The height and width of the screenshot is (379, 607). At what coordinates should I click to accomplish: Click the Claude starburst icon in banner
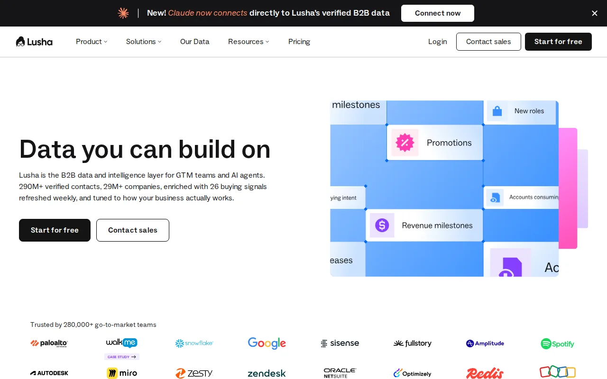pos(123,13)
